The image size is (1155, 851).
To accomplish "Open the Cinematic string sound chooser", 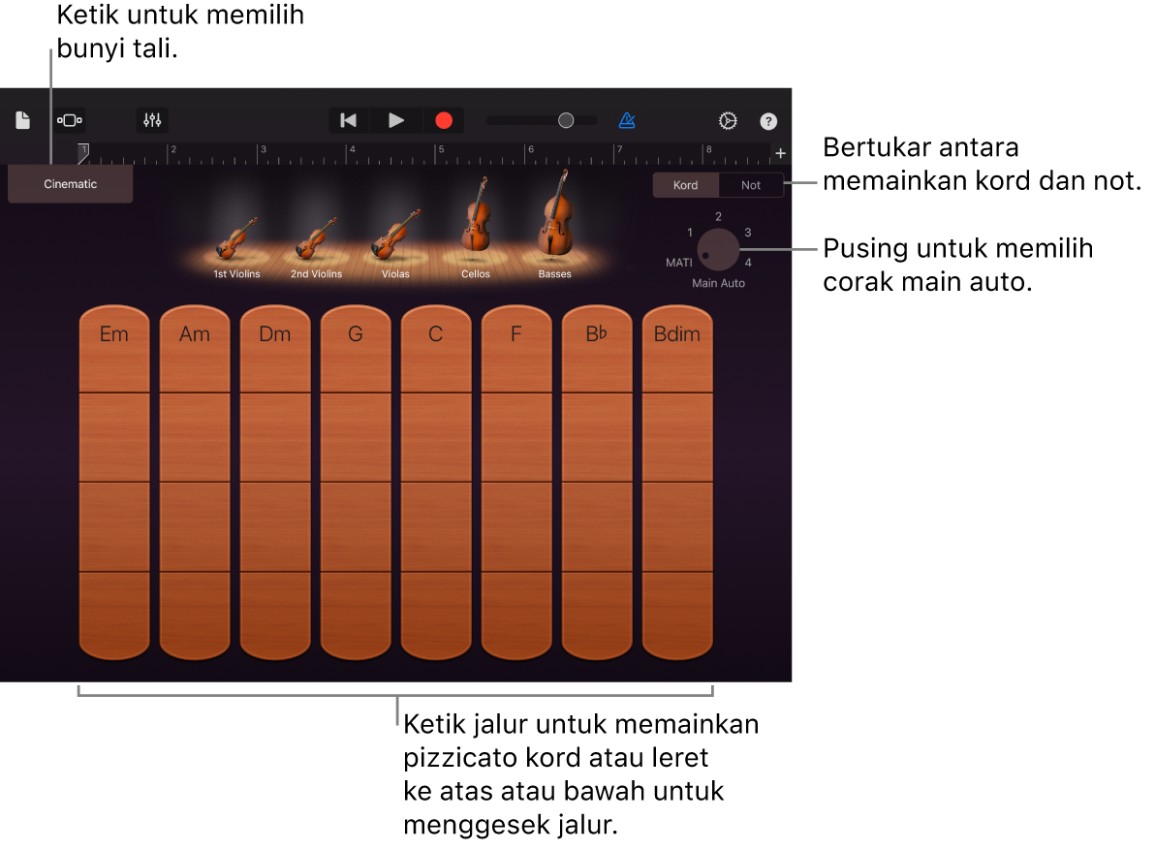I will click(x=70, y=184).
